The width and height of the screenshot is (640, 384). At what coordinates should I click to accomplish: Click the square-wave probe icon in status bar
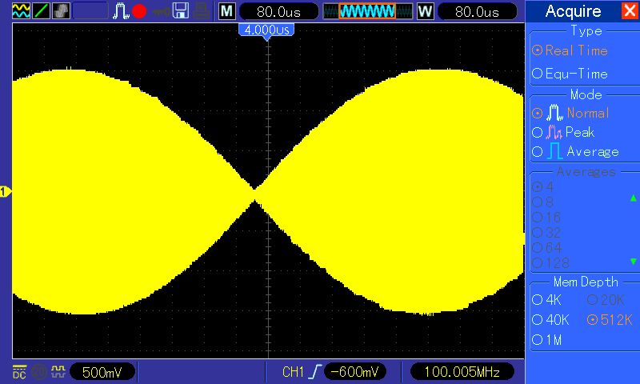(x=58, y=371)
